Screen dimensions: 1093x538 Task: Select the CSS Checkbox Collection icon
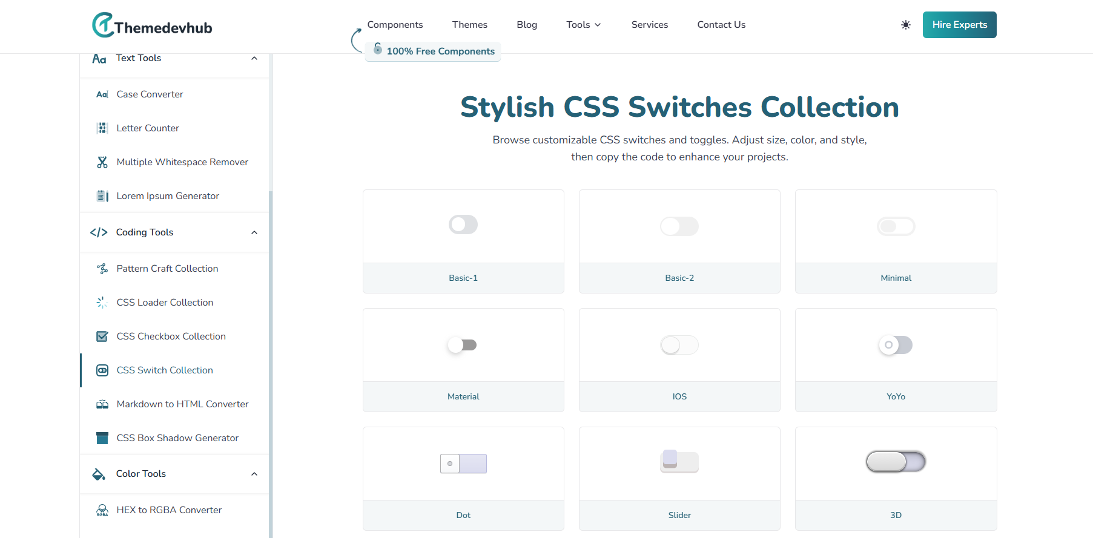click(102, 336)
